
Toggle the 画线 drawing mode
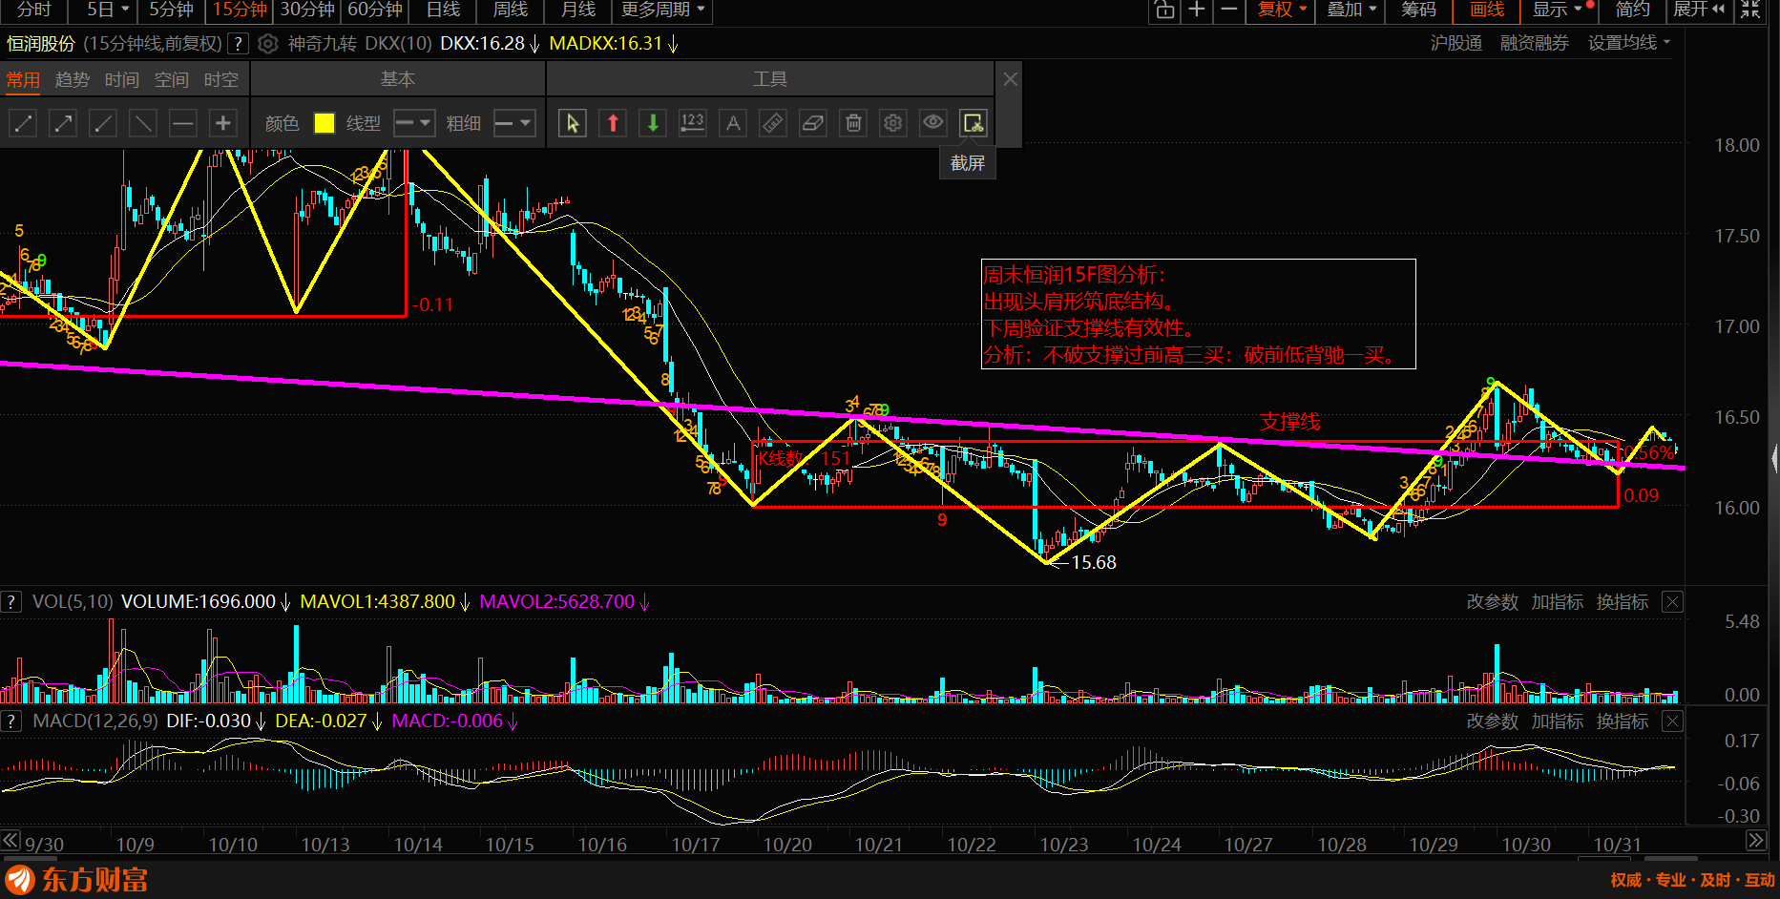[x=1487, y=10]
